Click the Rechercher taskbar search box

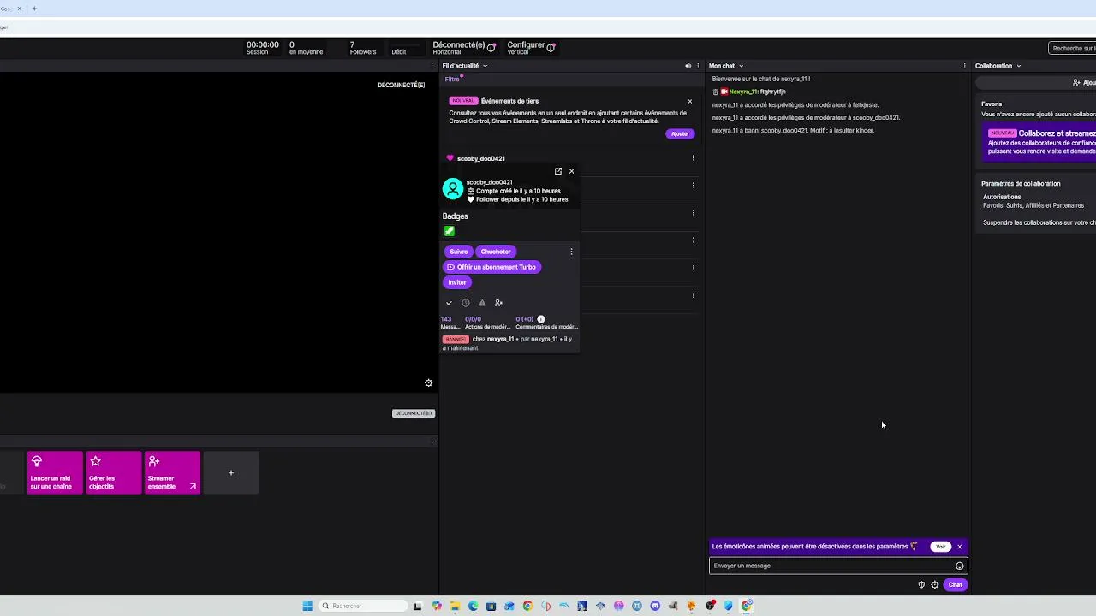[361, 606]
